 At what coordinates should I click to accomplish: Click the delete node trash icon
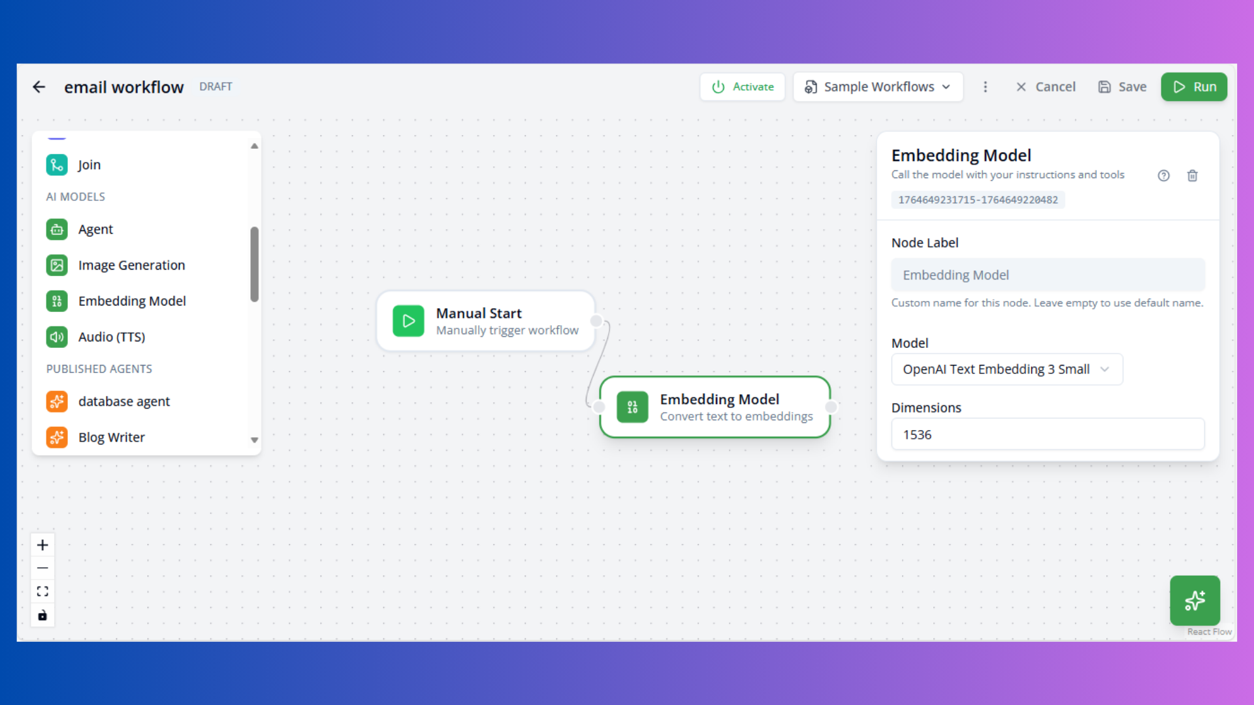(1193, 176)
